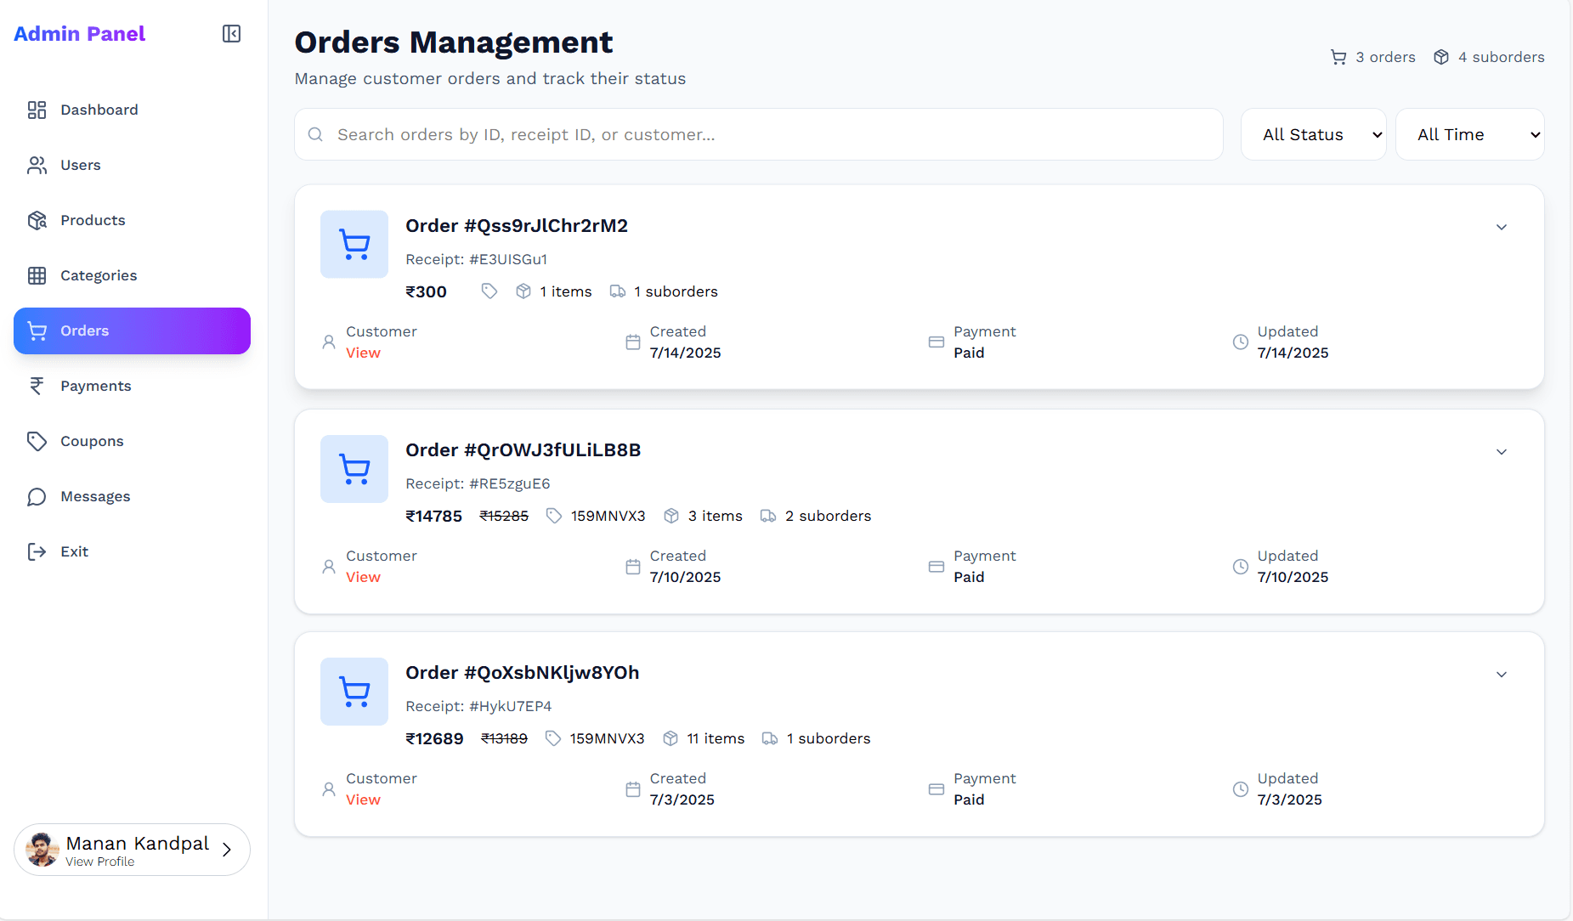
Task: Select the Users icon in the sidebar
Action: point(37,165)
